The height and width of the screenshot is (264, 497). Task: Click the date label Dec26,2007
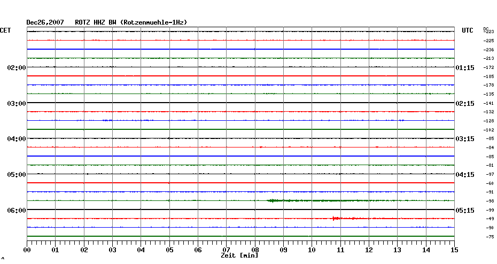(x=45, y=22)
